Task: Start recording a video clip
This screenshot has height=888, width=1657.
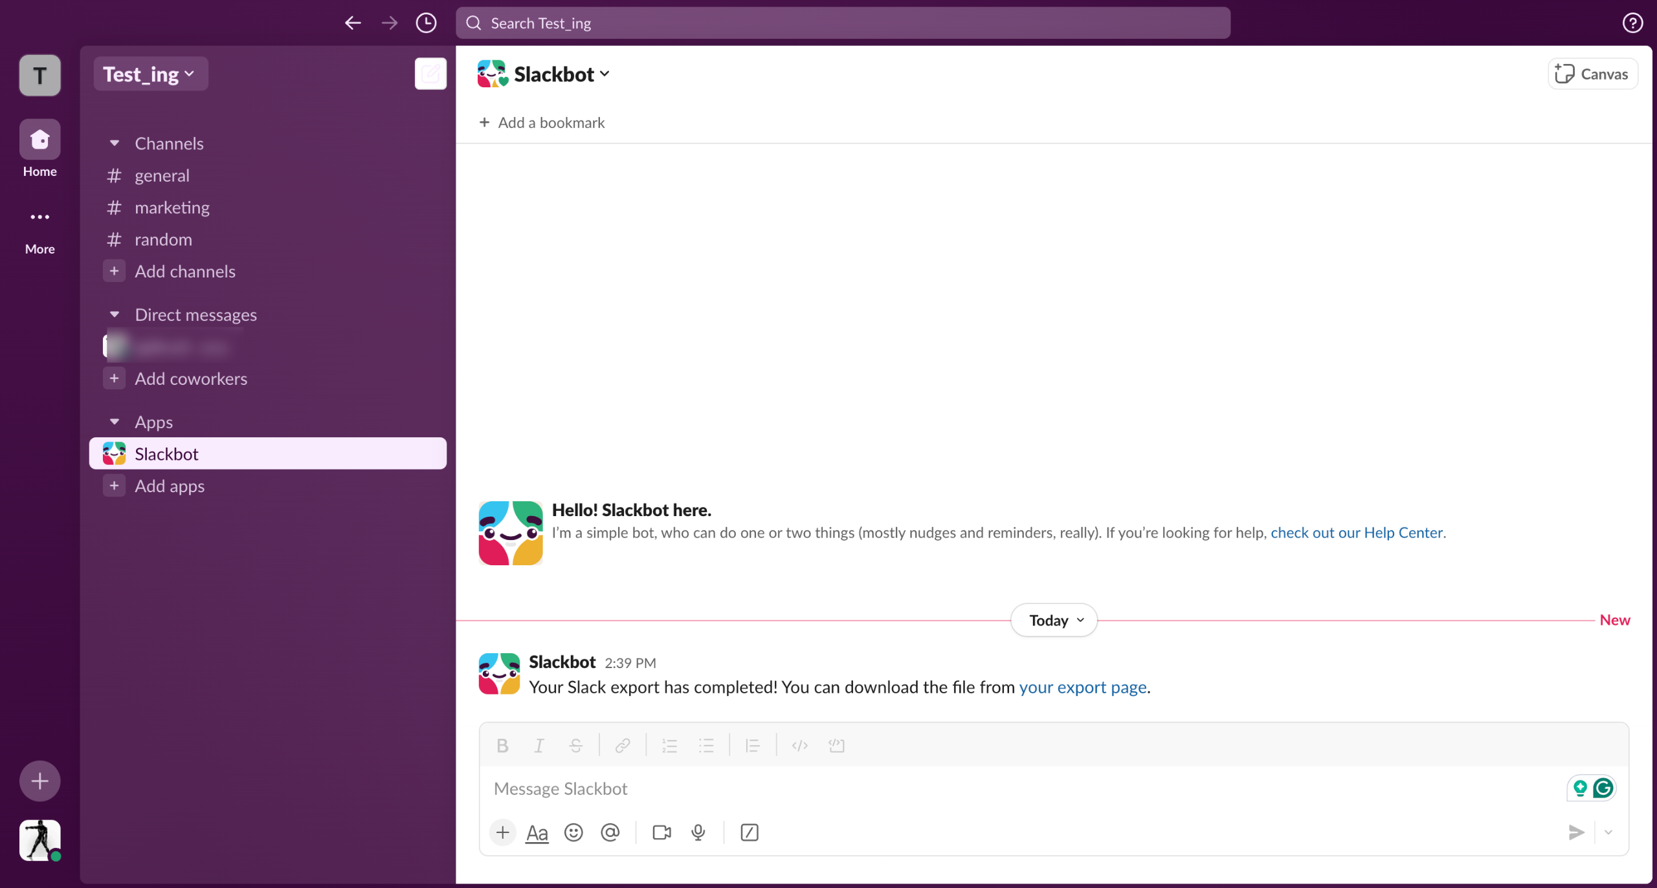Action: (x=662, y=832)
